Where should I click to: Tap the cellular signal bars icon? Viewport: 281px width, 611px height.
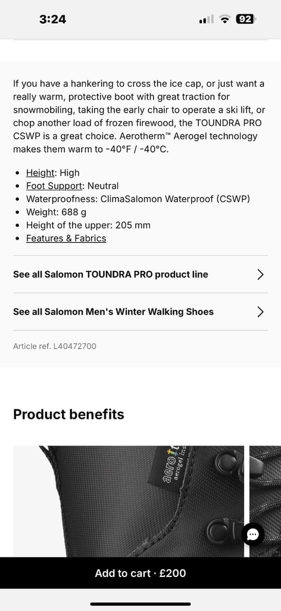(x=206, y=19)
